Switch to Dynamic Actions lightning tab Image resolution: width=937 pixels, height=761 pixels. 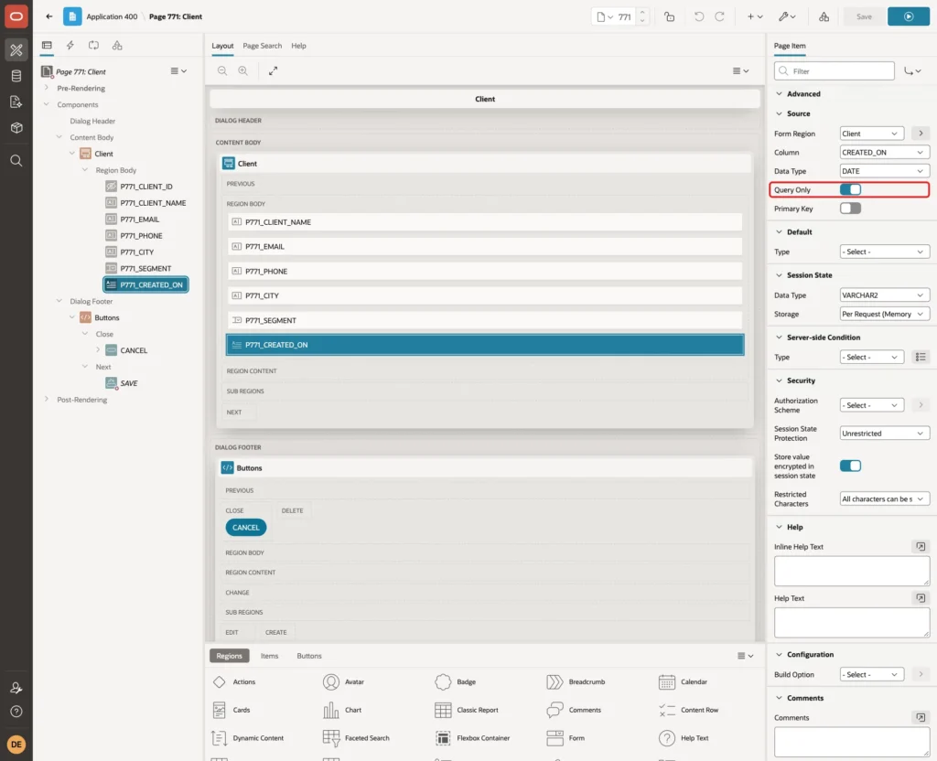(70, 46)
